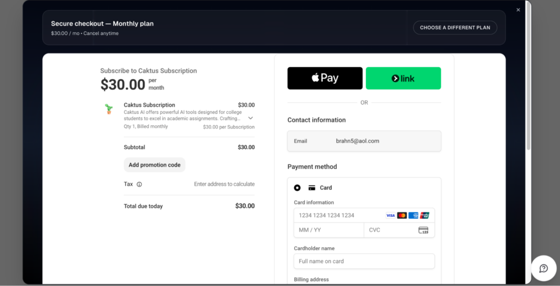This screenshot has width=560, height=286.
Task: Click the 'Cardholder name' label
Action: click(x=314, y=248)
